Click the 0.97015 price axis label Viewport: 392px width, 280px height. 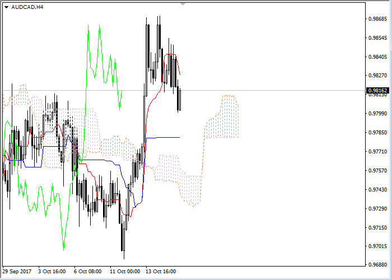pos(378,246)
